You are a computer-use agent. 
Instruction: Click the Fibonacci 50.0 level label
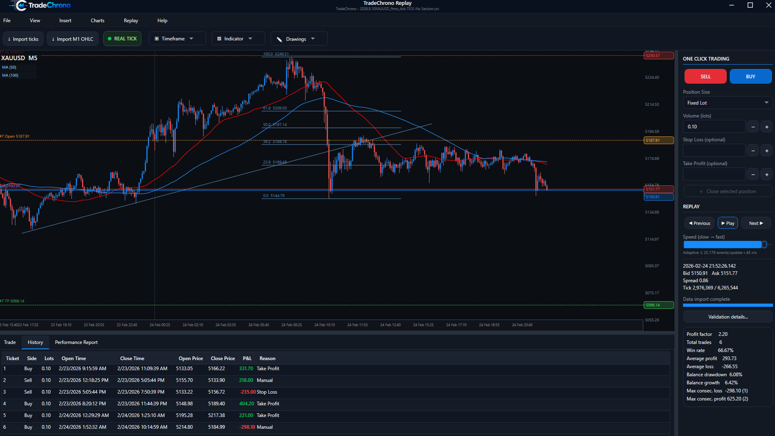click(x=275, y=125)
